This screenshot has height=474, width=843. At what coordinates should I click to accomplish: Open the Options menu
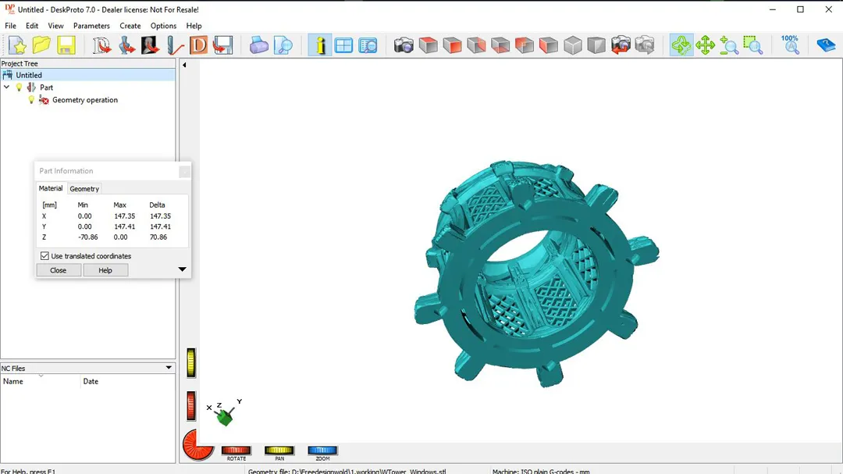[x=163, y=26]
